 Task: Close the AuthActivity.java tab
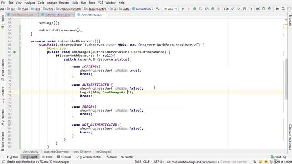(104, 15)
